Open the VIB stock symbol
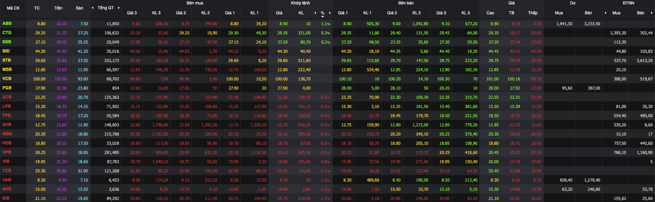The height and width of the screenshot is (202, 655). point(6,161)
